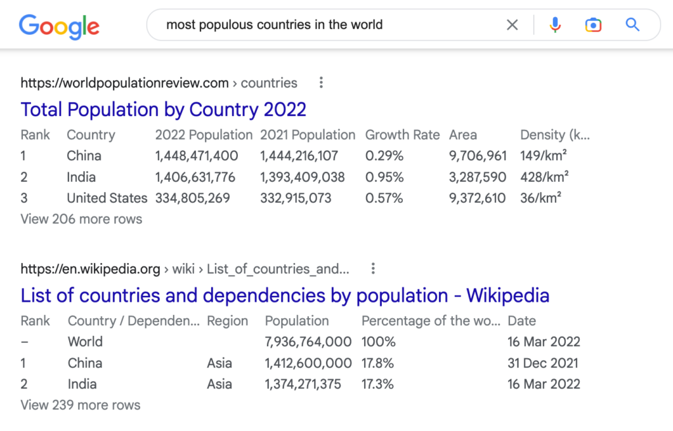Image resolution: width=673 pixels, height=431 pixels.
Task: Select the area value 3,287,590
Action: coord(478,177)
